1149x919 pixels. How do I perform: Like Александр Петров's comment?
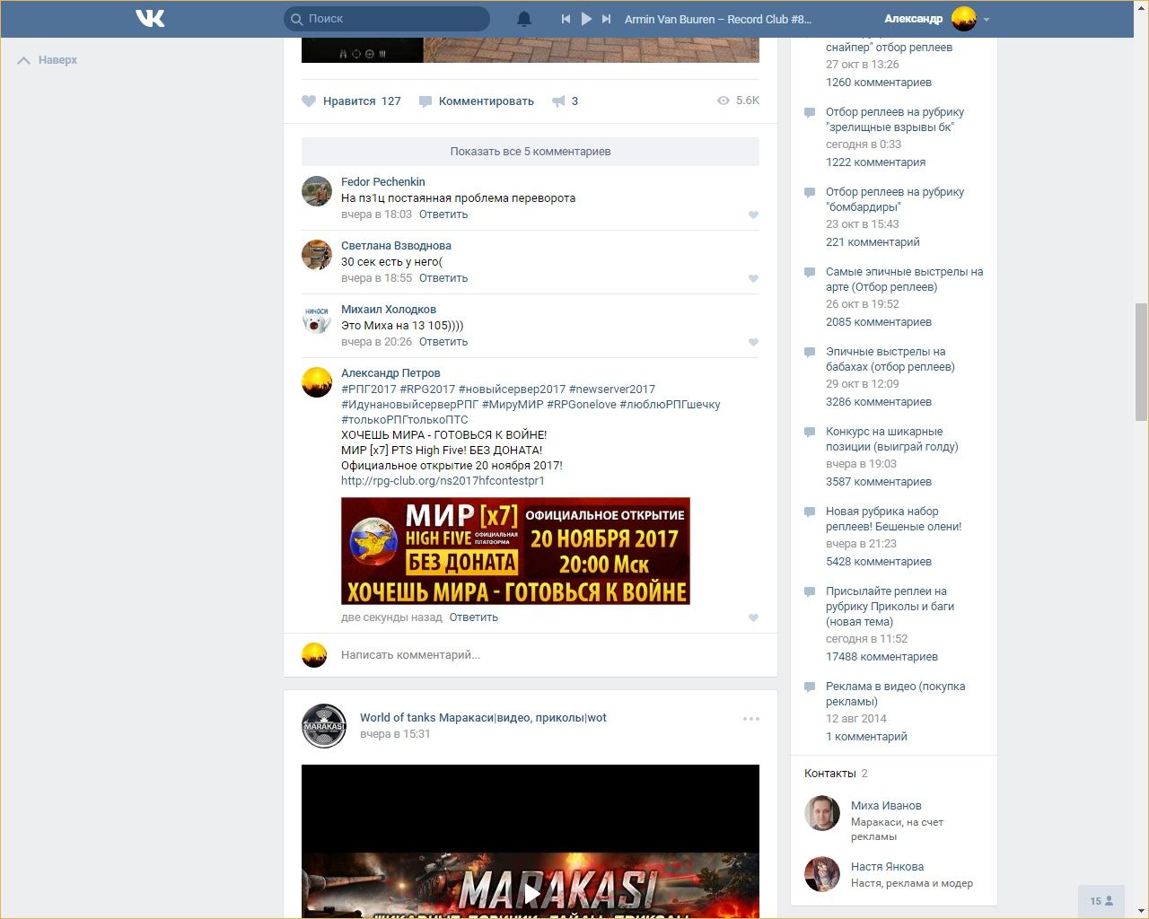tap(753, 618)
